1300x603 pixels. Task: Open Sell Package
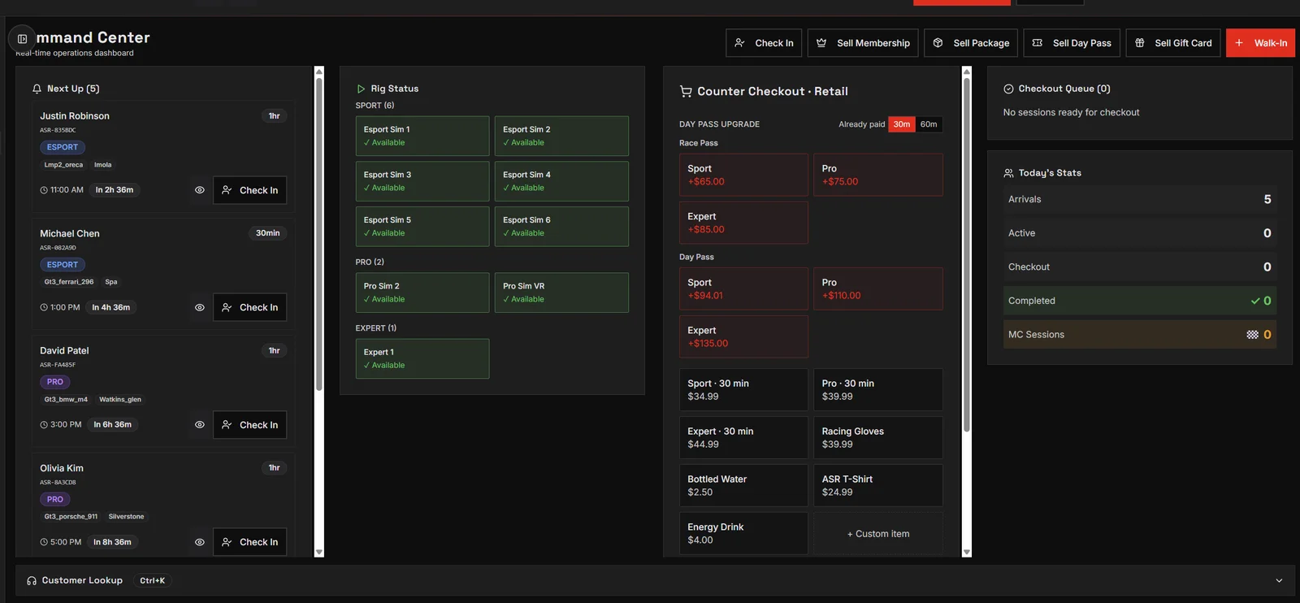[971, 43]
